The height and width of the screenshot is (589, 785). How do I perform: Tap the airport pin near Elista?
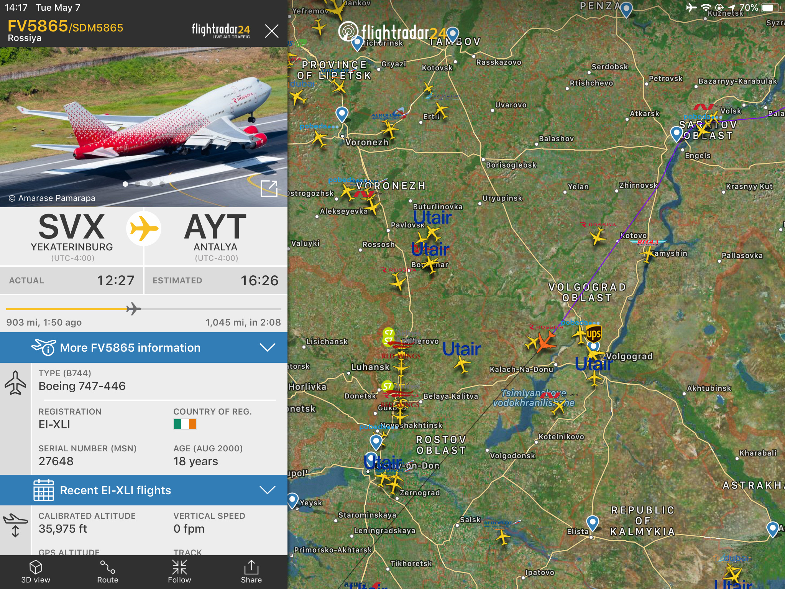point(593,522)
